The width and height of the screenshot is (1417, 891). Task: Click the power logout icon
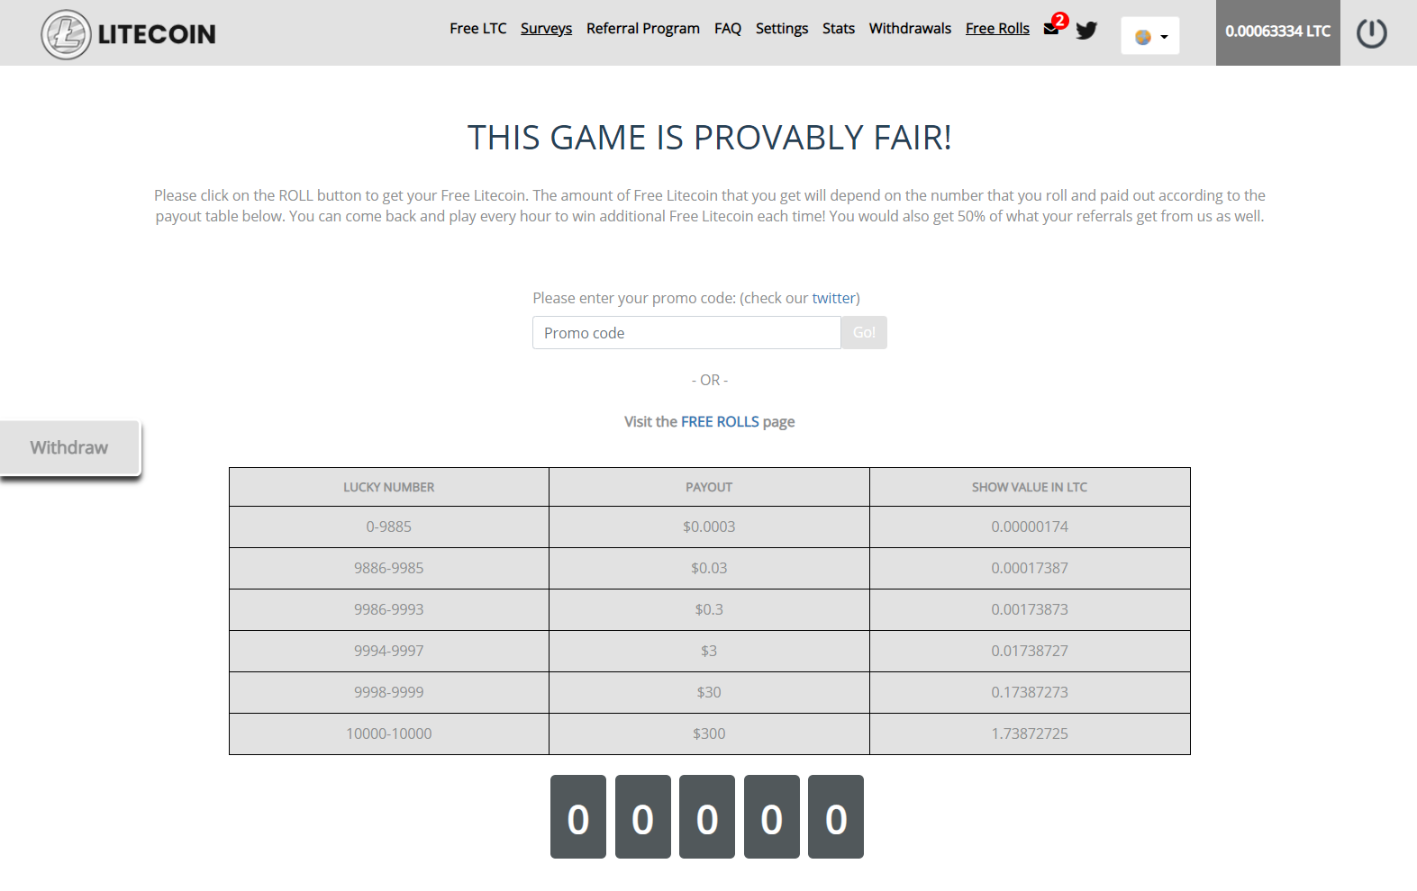1372,33
